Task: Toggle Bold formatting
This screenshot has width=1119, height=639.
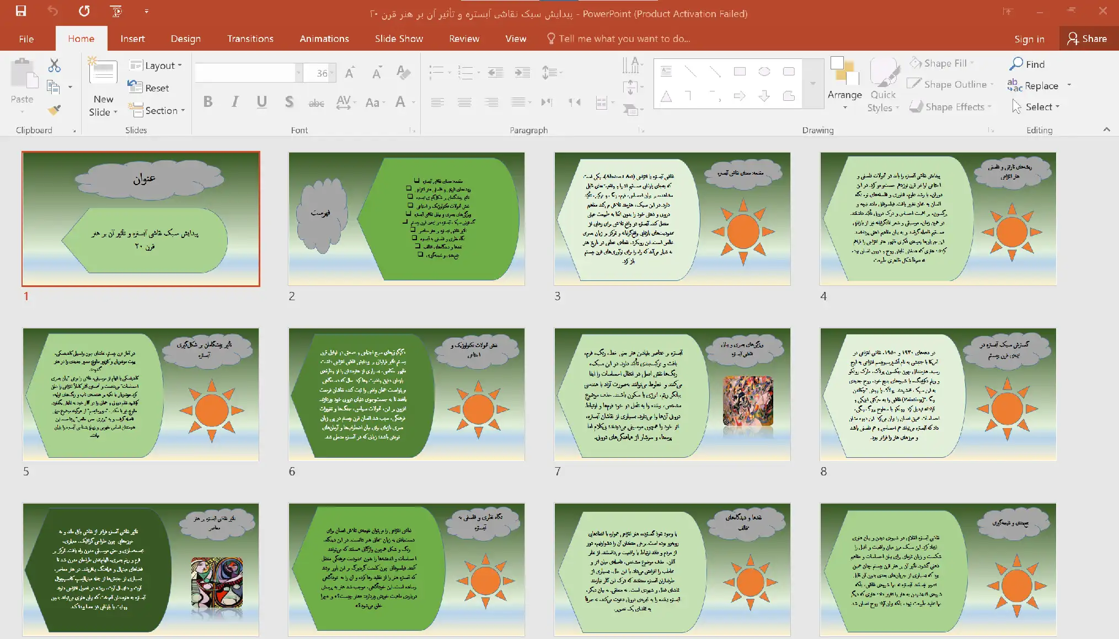Action: click(208, 102)
